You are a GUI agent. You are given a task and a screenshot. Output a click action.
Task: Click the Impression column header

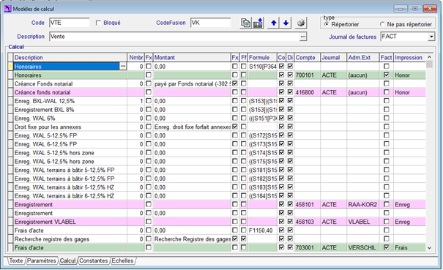[x=409, y=58]
